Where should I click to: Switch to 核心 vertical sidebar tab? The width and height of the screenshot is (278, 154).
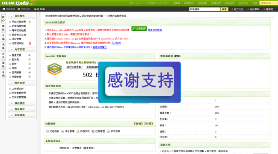[3, 19]
